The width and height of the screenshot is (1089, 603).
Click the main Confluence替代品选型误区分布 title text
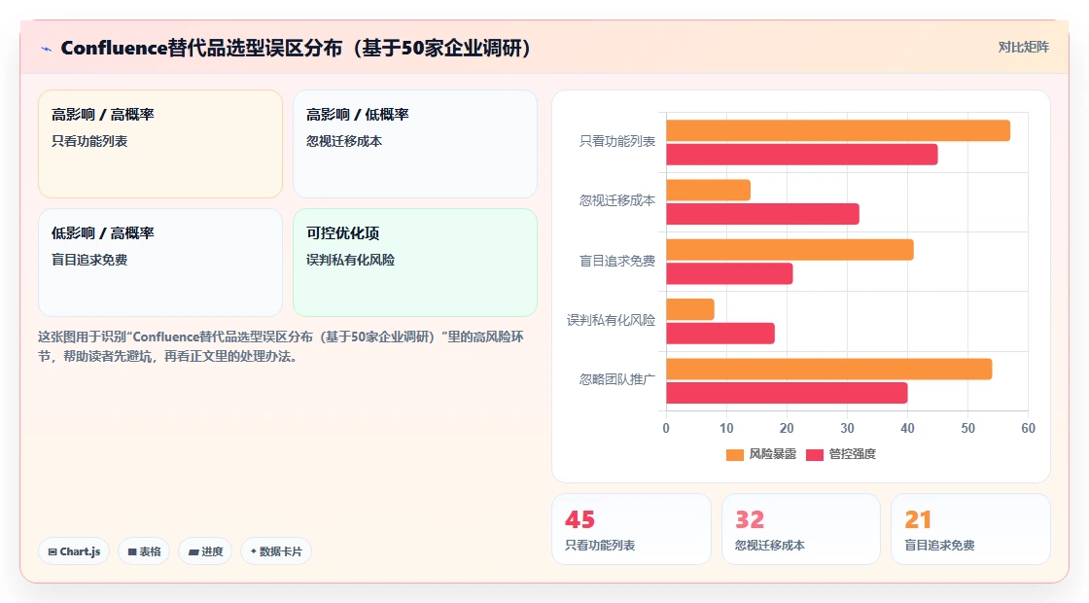coord(297,48)
